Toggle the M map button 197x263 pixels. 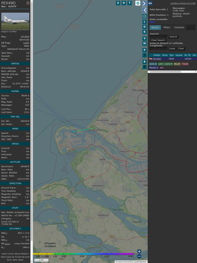(144, 44)
